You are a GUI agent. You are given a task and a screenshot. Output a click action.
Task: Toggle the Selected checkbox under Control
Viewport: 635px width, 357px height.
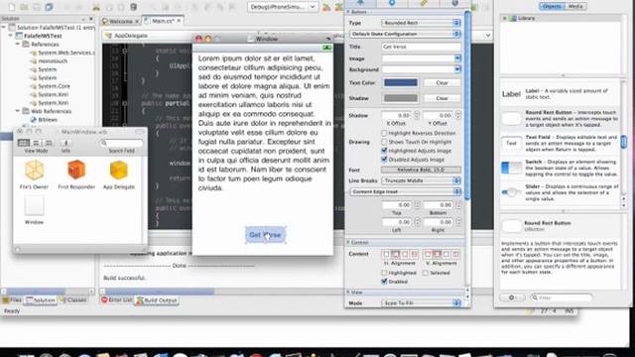click(426, 273)
